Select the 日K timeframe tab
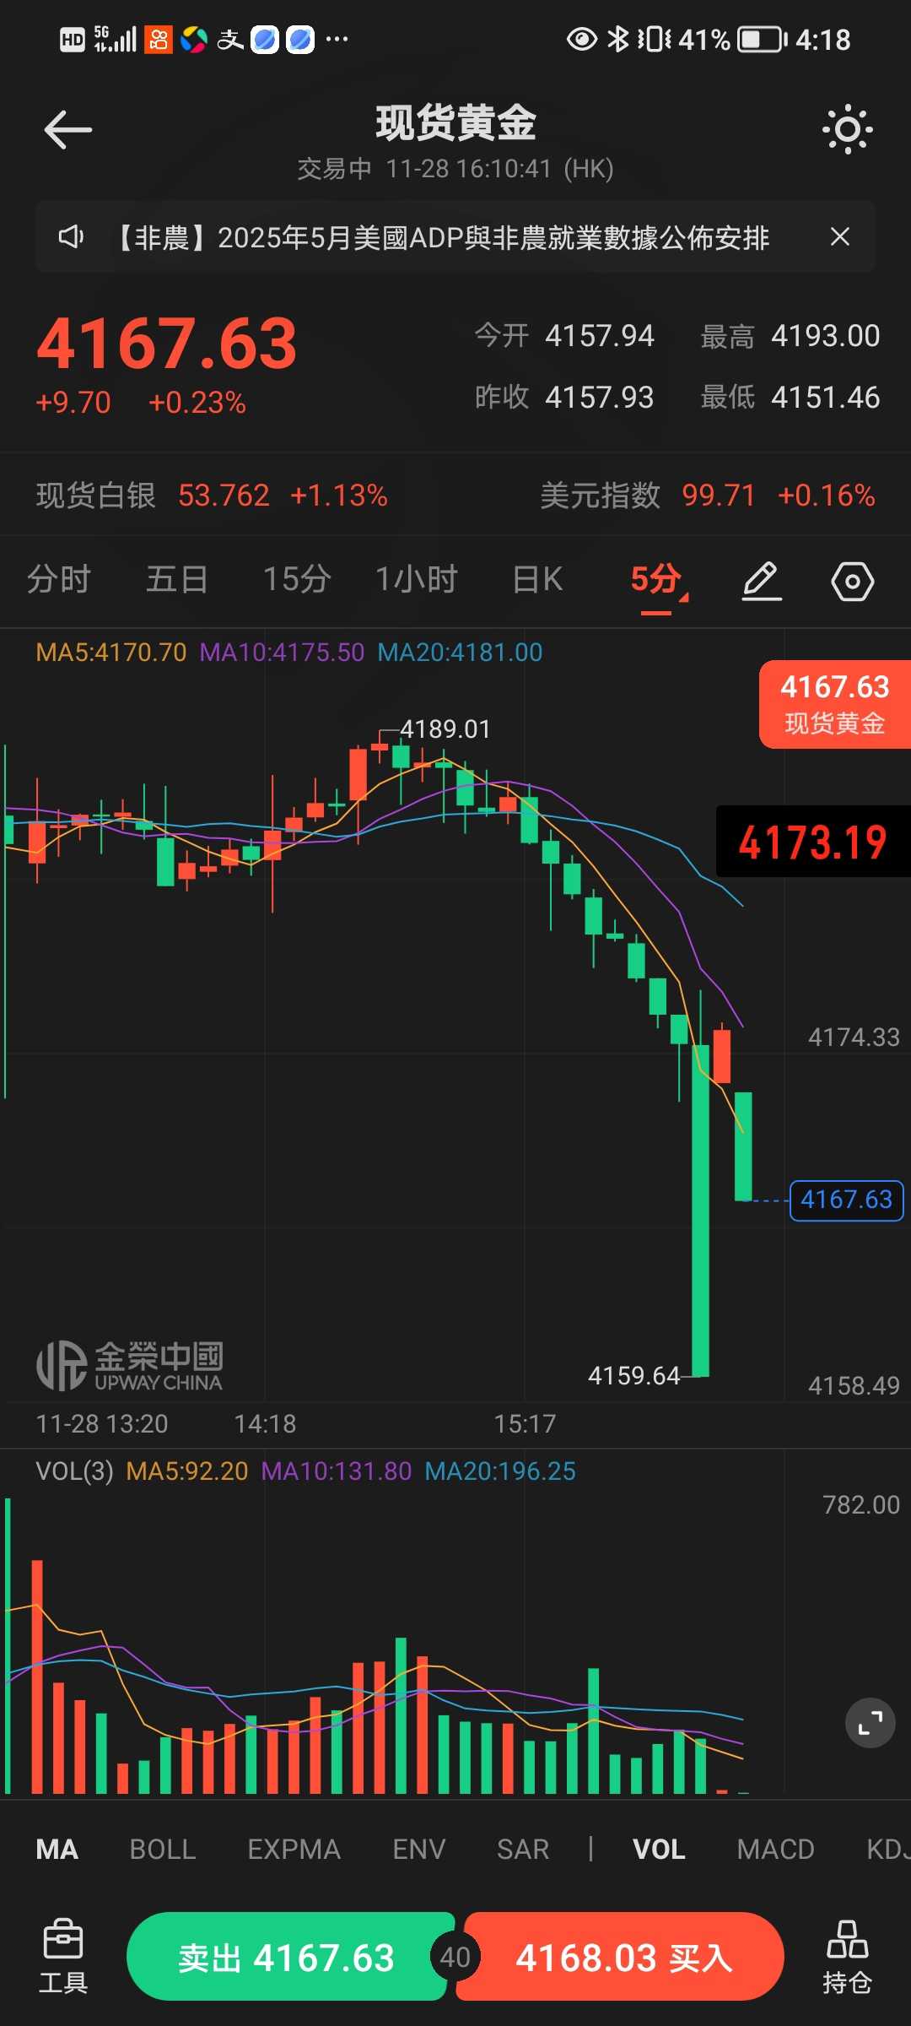 pos(537,580)
